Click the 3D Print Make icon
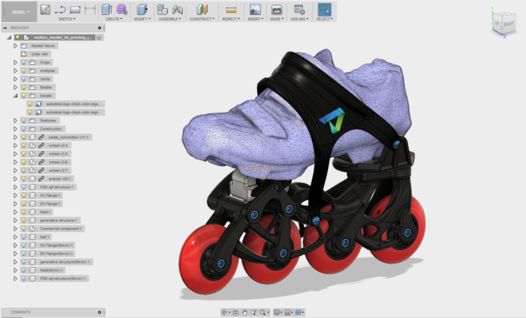 [x=277, y=9]
